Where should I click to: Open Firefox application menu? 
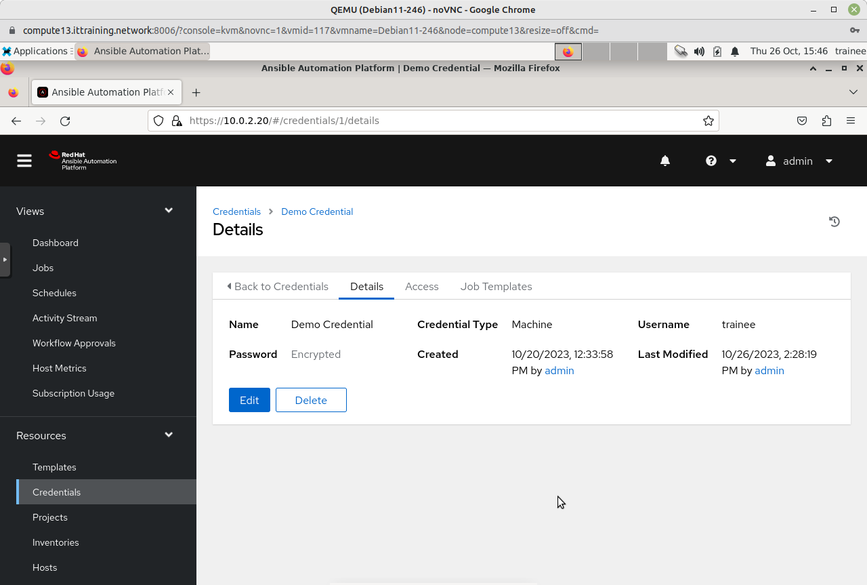(x=851, y=121)
